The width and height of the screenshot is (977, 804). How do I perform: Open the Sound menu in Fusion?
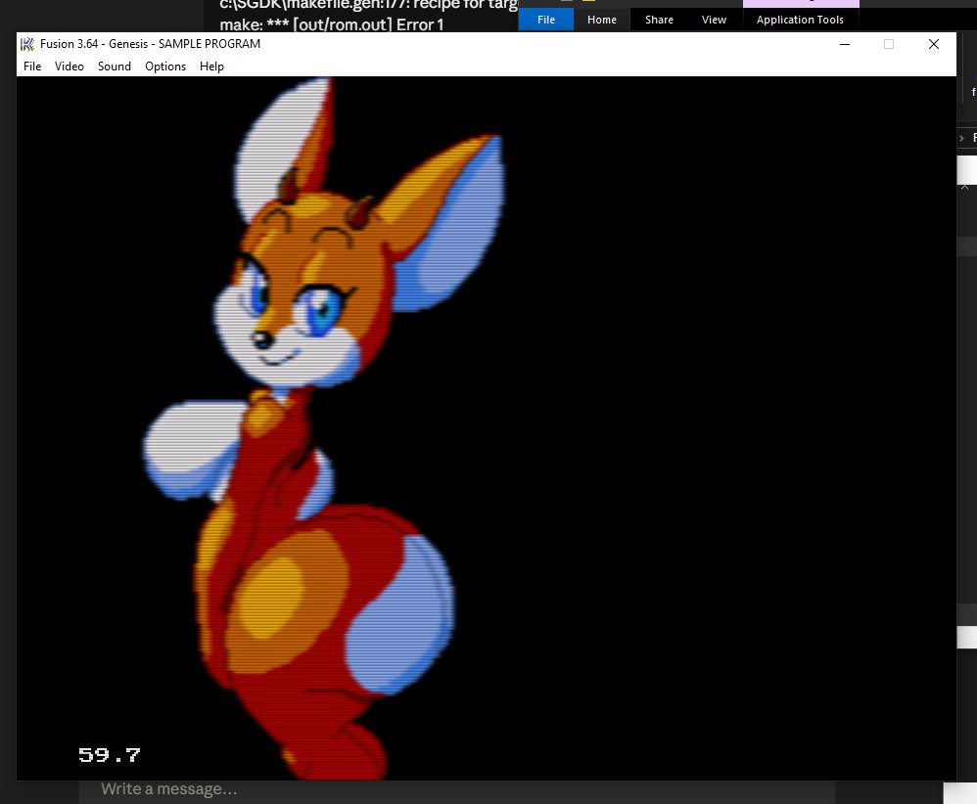114,66
